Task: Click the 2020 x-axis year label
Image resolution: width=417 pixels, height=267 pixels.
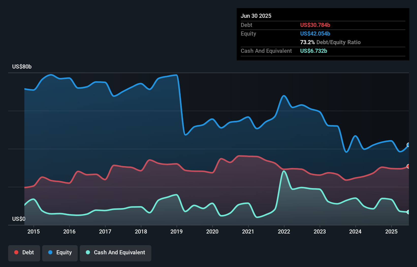Action: coord(212,231)
